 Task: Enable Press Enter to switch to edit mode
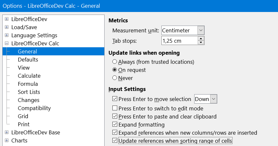point(115,108)
